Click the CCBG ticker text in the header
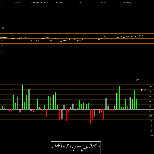 point(102,2)
